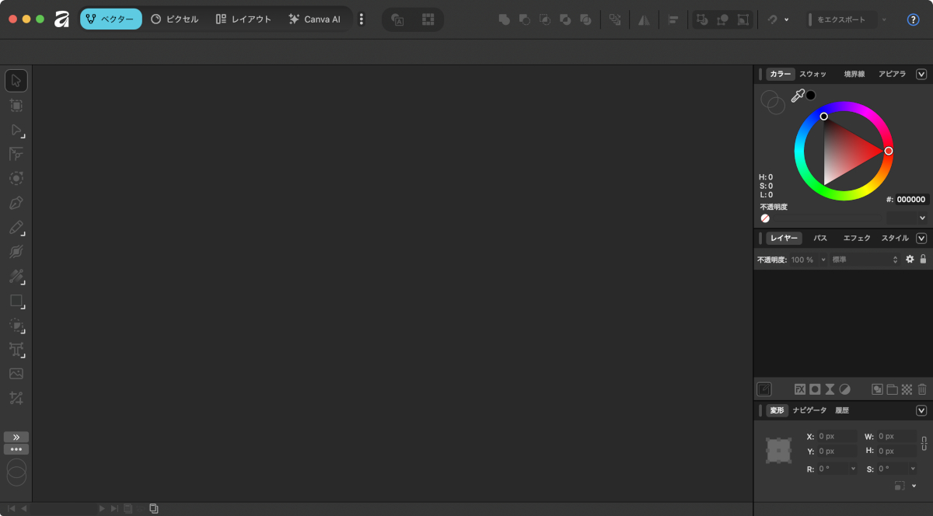Viewport: 933px width, 516px height.
Task: Click the color picker eyedropper icon
Action: point(798,96)
